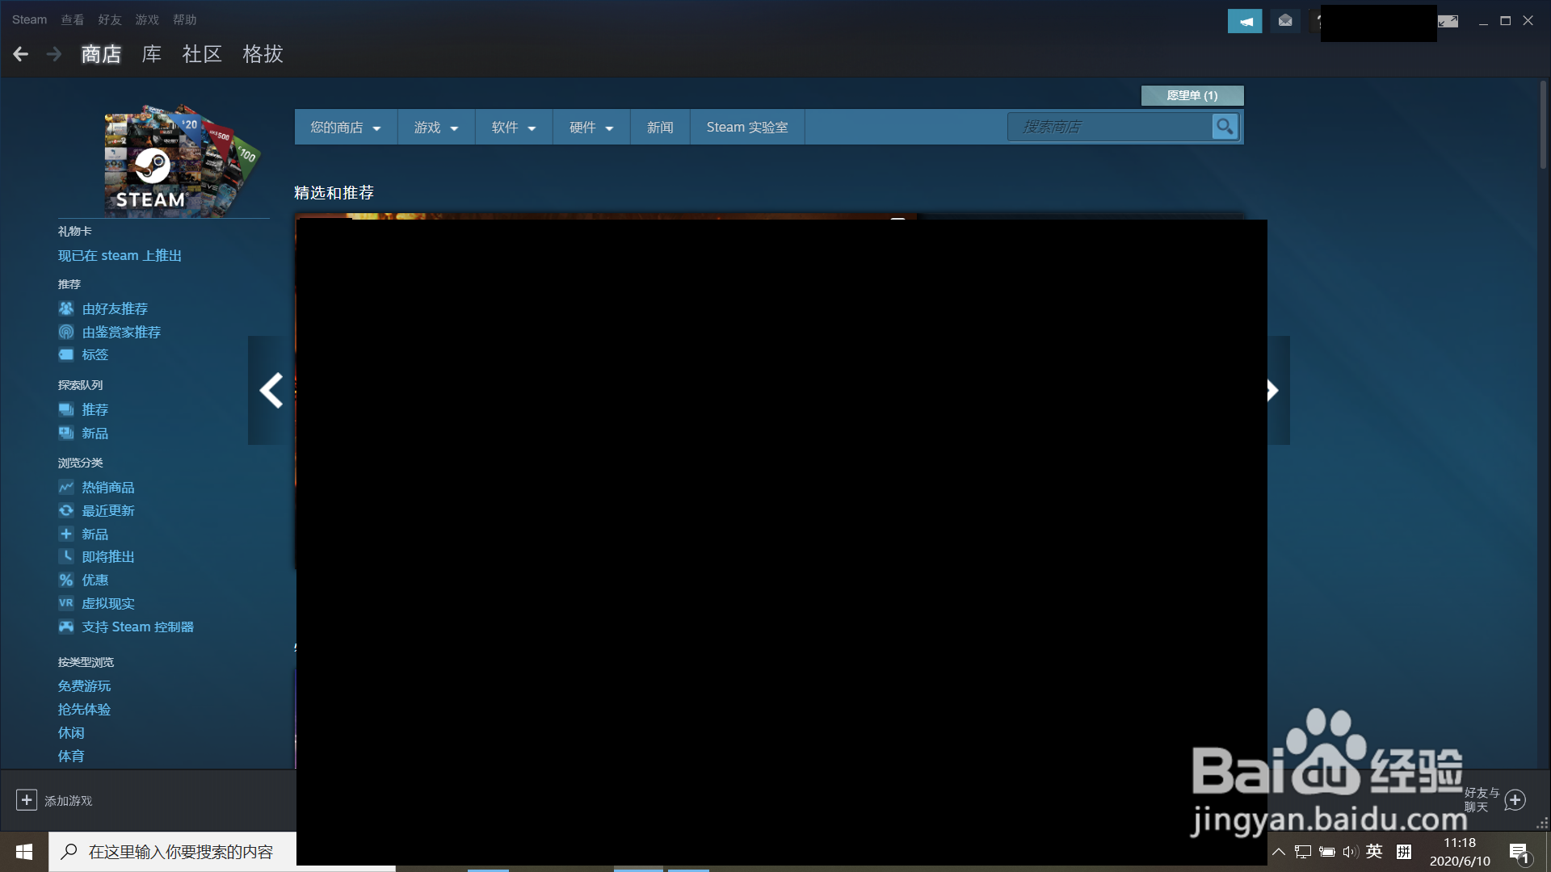Open the 好友 menu
The width and height of the screenshot is (1551, 872).
click(x=110, y=19)
